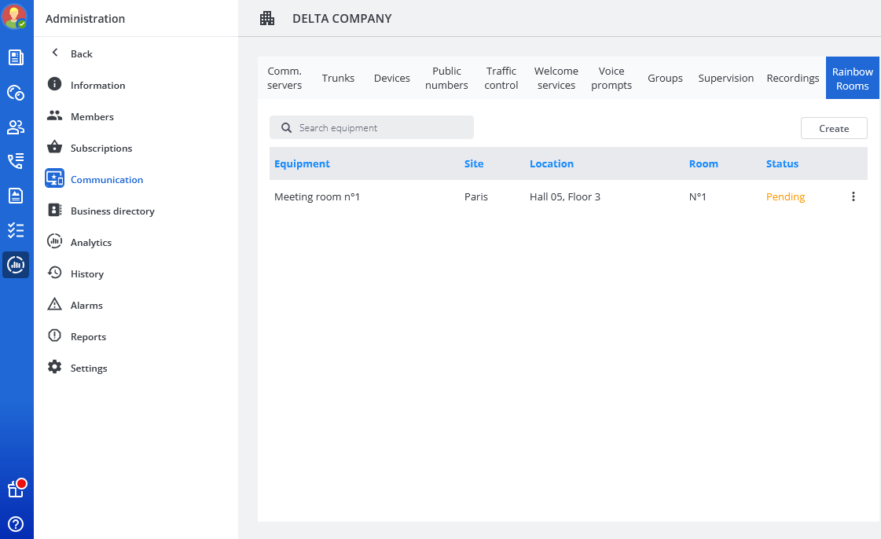Screen dimensions: 881x539
Task: Open the task checklist icon in the rail
Action: pyautogui.click(x=16, y=230)
